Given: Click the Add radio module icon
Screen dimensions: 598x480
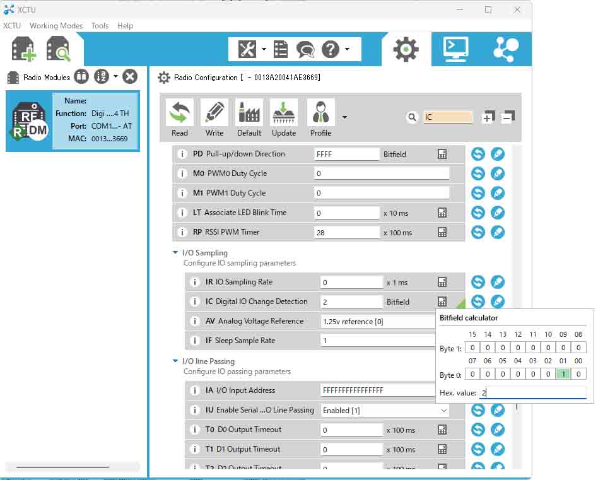Looking at the screenshot, I should (23, 49).
